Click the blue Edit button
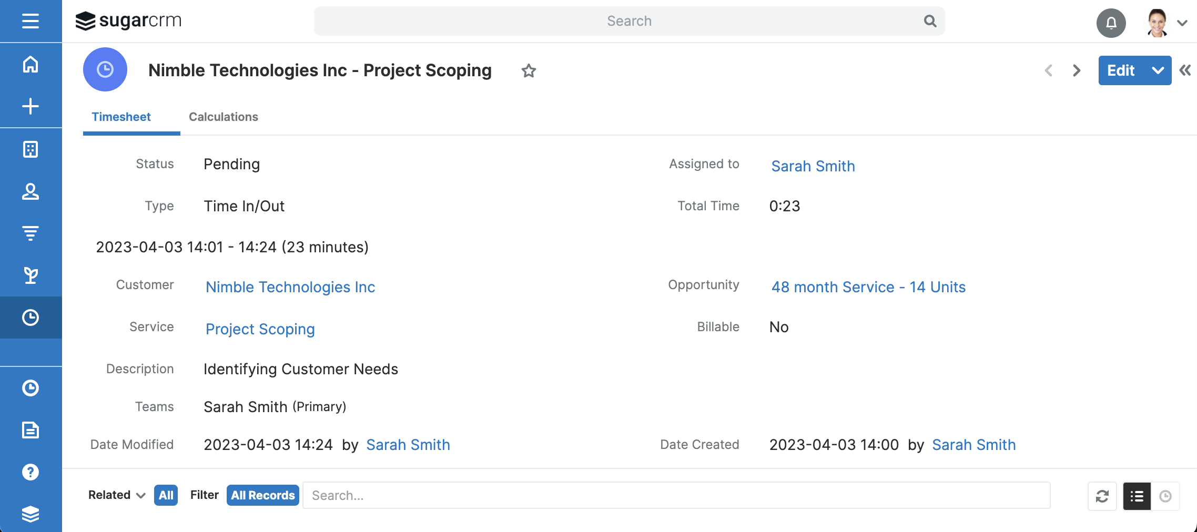 coord(1121,70)
